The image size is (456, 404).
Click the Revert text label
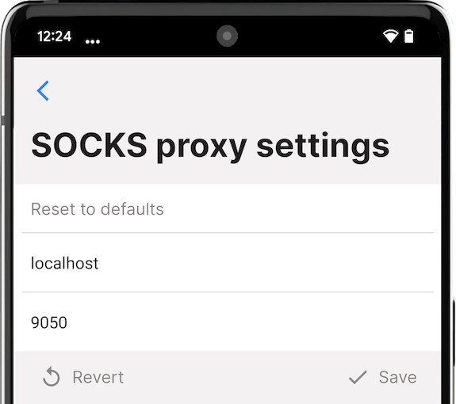tap(98, 377)
